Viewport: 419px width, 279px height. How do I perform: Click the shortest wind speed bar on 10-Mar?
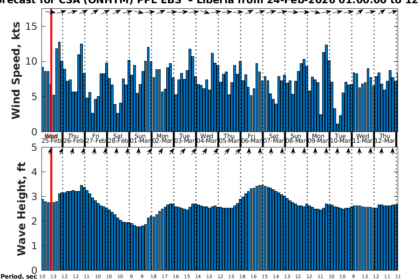point(338,128)
